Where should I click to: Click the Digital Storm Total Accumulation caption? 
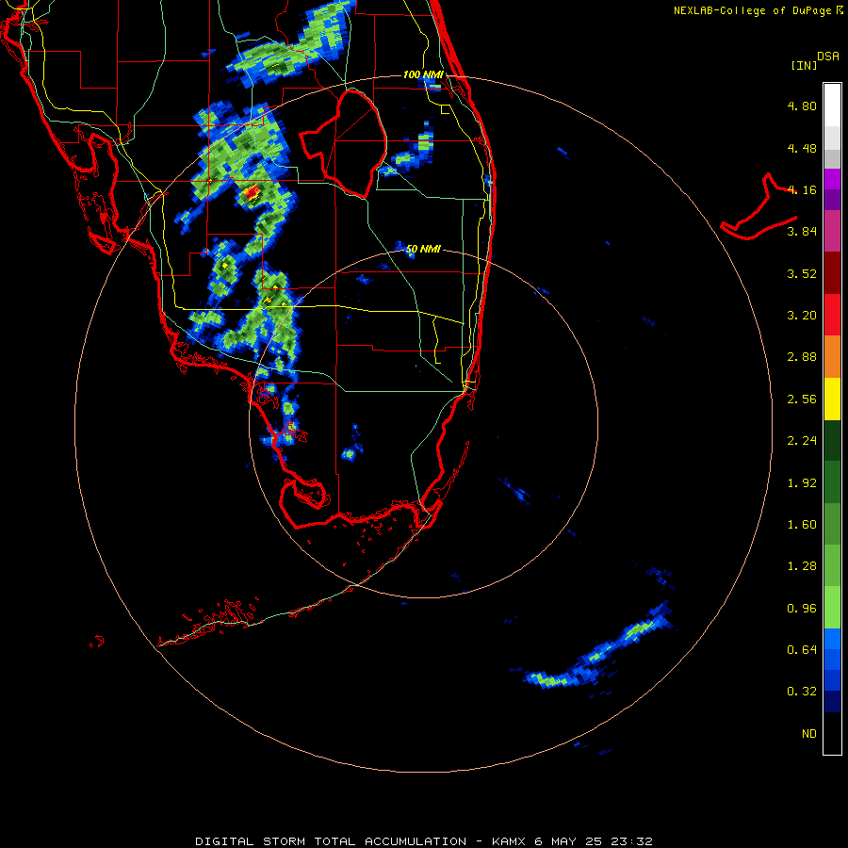pos(423,841)
